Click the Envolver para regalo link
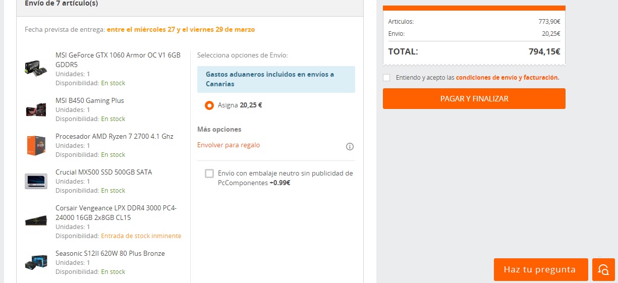This screenshot has height=283, width=618. [x=229, y=145]
